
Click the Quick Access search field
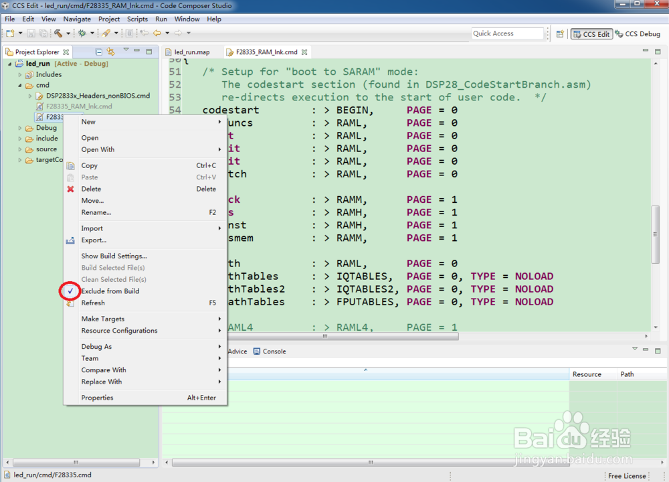pyautogui.click(x=508, y=33)
